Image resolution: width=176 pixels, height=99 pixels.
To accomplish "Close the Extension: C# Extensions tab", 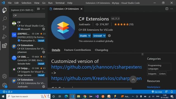I will pyautogui.click(x=81, y=9).
